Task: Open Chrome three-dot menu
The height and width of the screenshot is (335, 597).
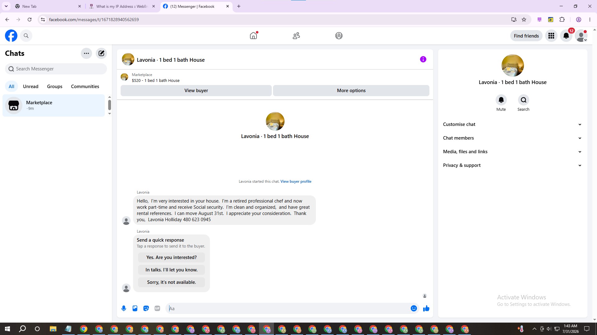Action: tap(590, 20)
